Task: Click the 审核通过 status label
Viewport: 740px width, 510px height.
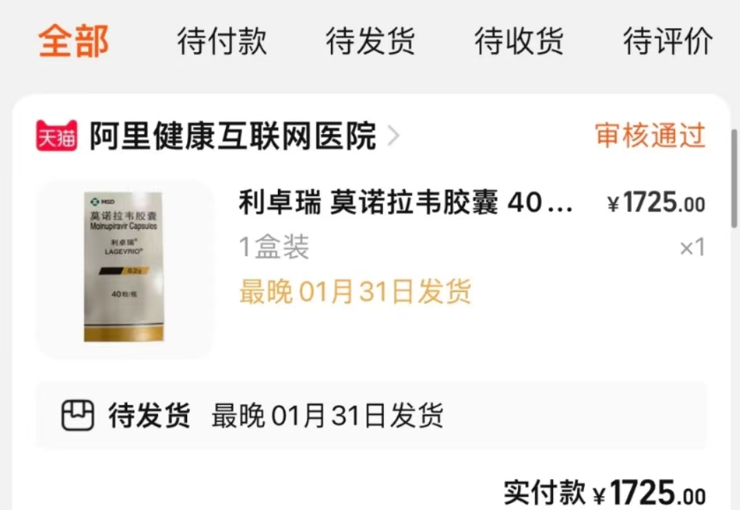Action: (x=651, y=135)
